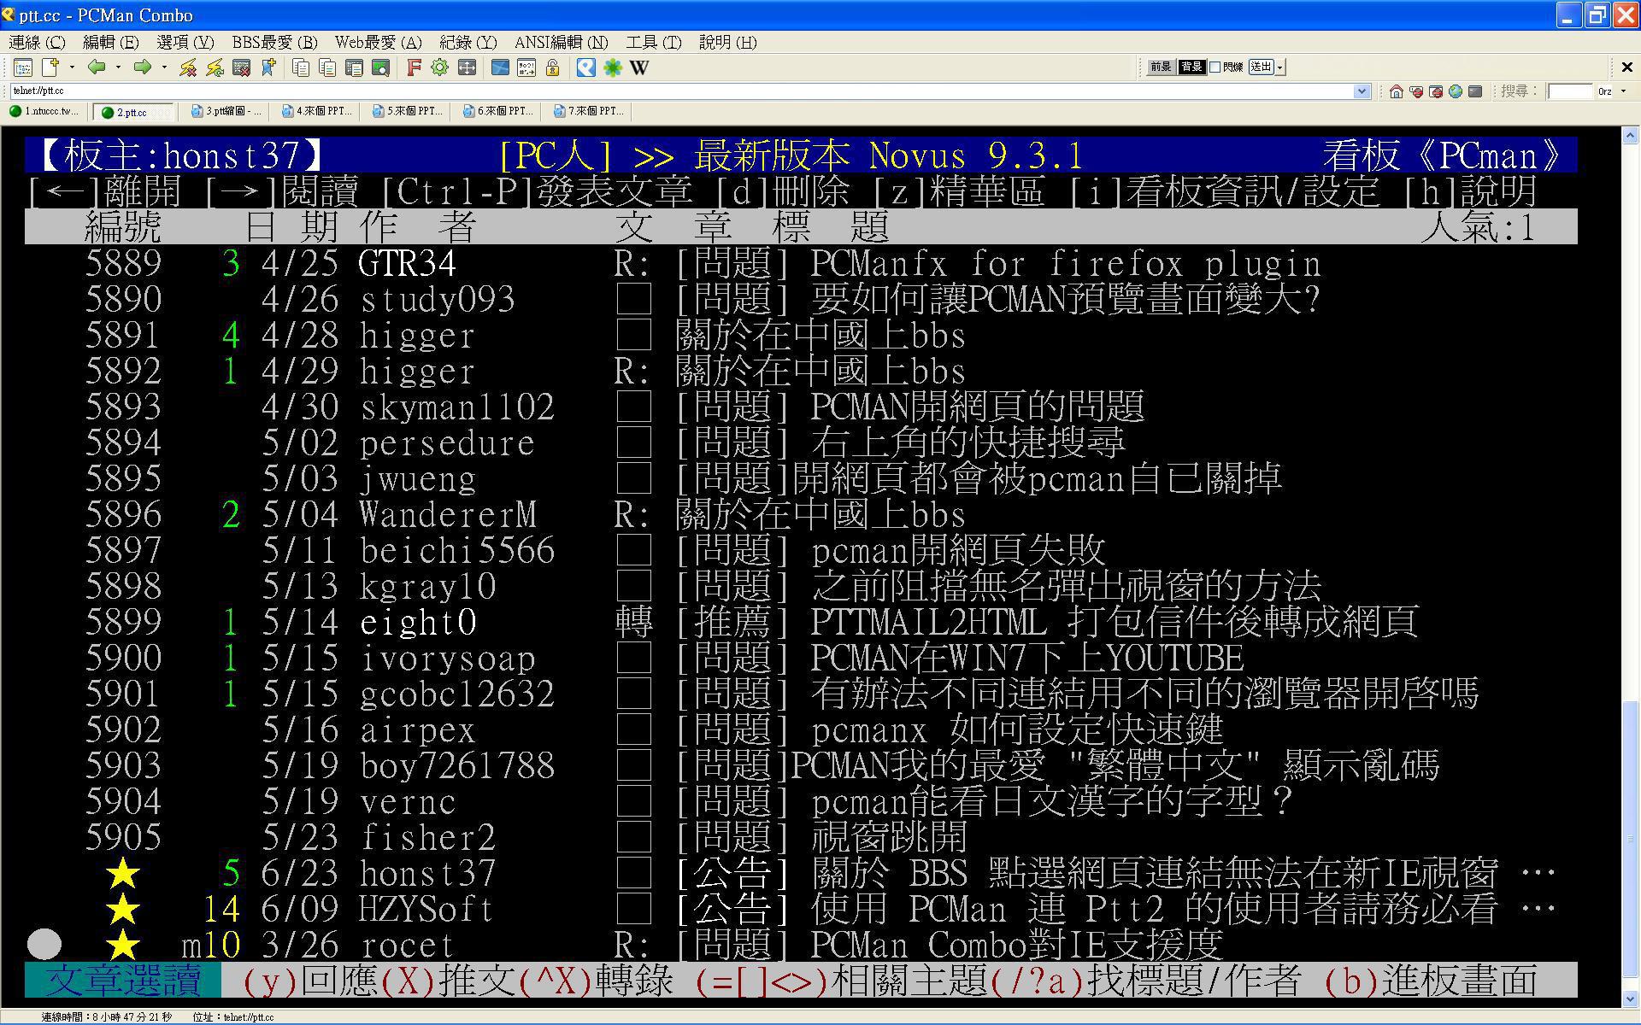This screenshot has height=1025, width=1641.
Task: Click the telnet://ptt.cc address field
Action: (x=682, y=91)
